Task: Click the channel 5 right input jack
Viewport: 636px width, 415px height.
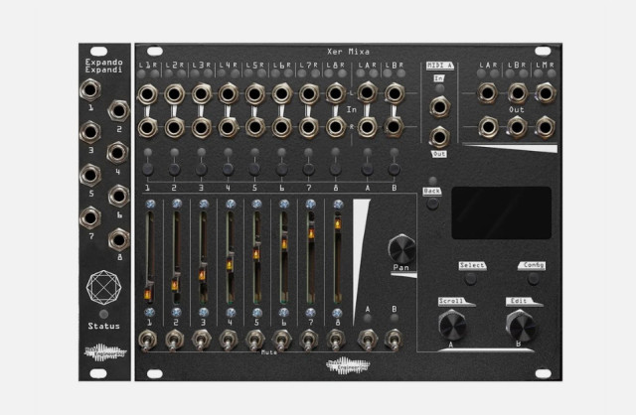Action: [x=254, y=127]
